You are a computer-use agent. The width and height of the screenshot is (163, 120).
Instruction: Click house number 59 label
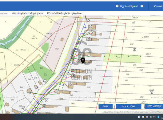37,87
